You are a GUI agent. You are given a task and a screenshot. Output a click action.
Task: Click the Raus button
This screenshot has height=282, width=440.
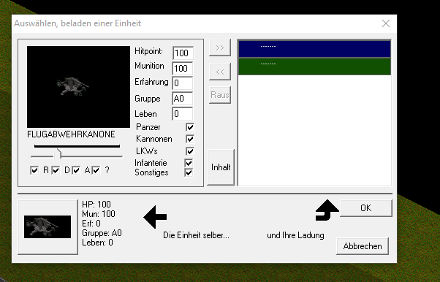220,95
